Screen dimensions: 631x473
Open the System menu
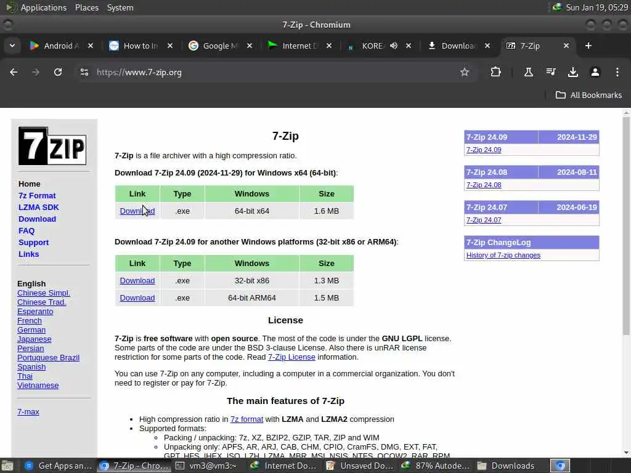[x=120, y=7]
